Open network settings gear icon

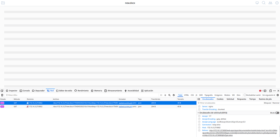point(278,95)
